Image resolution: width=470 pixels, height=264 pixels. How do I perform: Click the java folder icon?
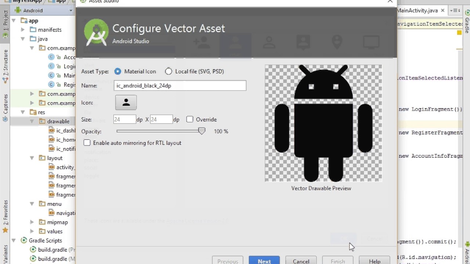33,38
